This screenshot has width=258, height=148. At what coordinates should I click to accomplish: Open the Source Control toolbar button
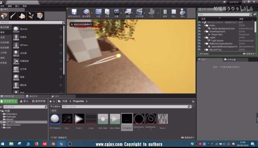point(86,13)
